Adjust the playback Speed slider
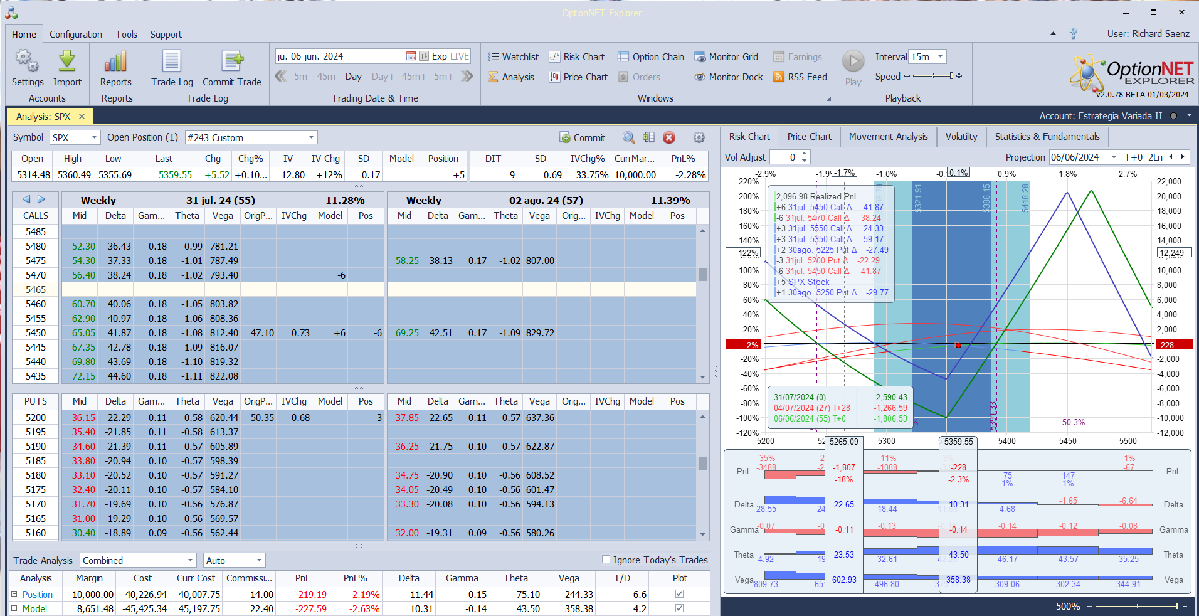 point(934,76)
